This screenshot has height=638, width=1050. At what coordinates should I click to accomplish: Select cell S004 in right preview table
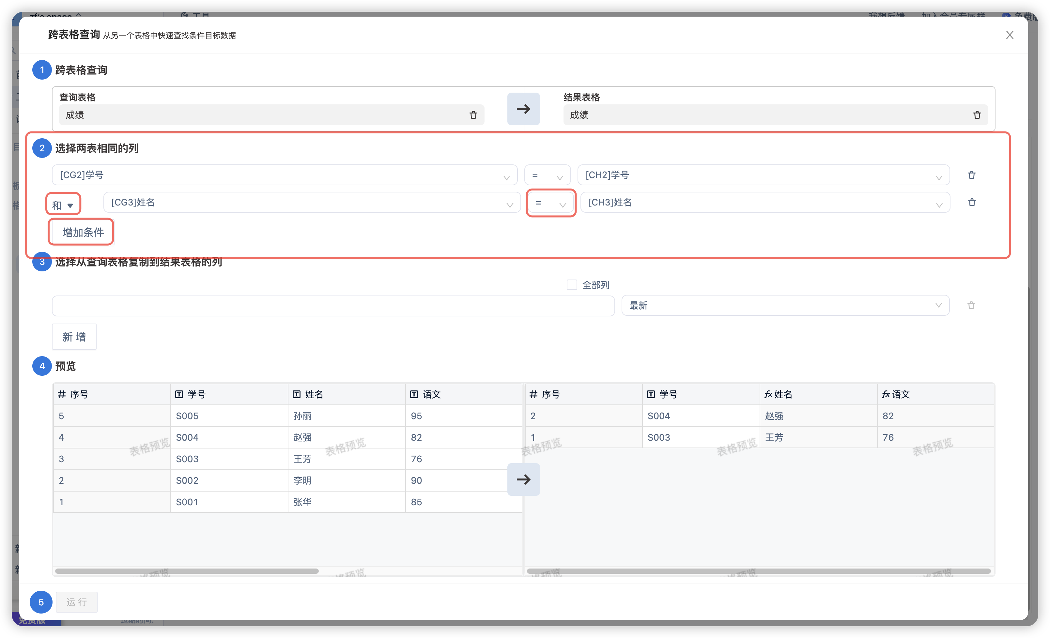click(701, 416)
